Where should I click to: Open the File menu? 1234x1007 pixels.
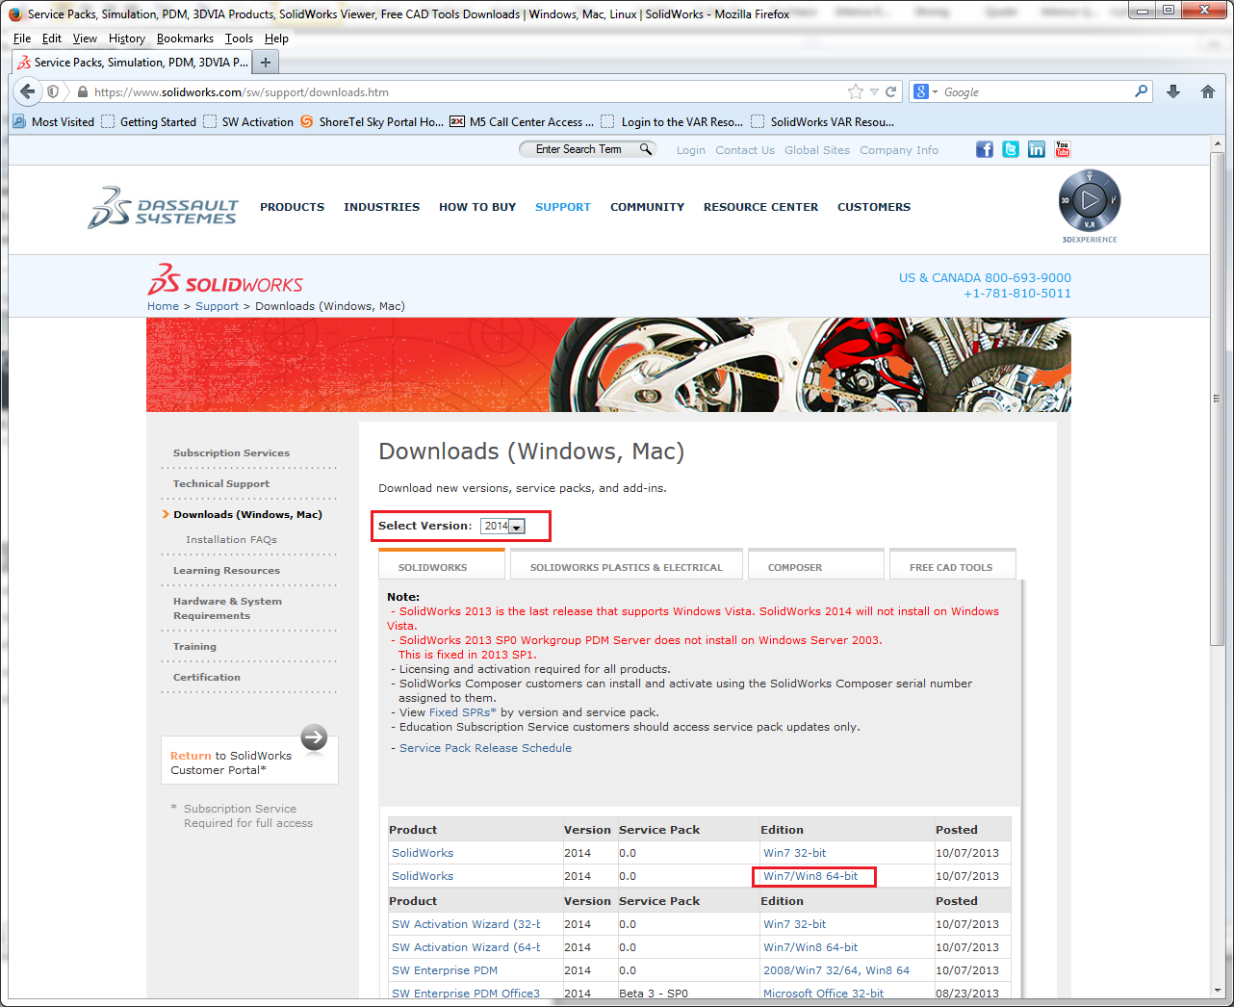click(22, 39)
